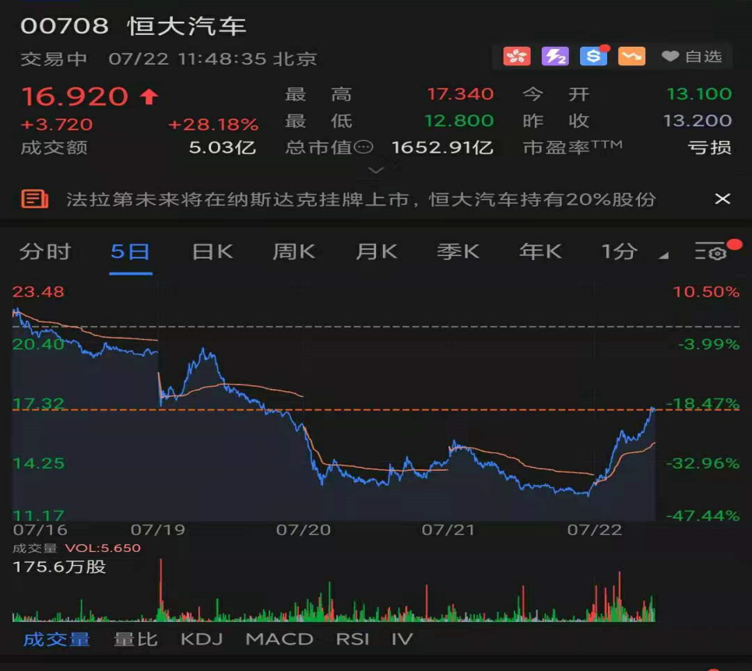Select the MACD indicator tab
The height and width of the screenshot is (671, 752).
point(278,639)
